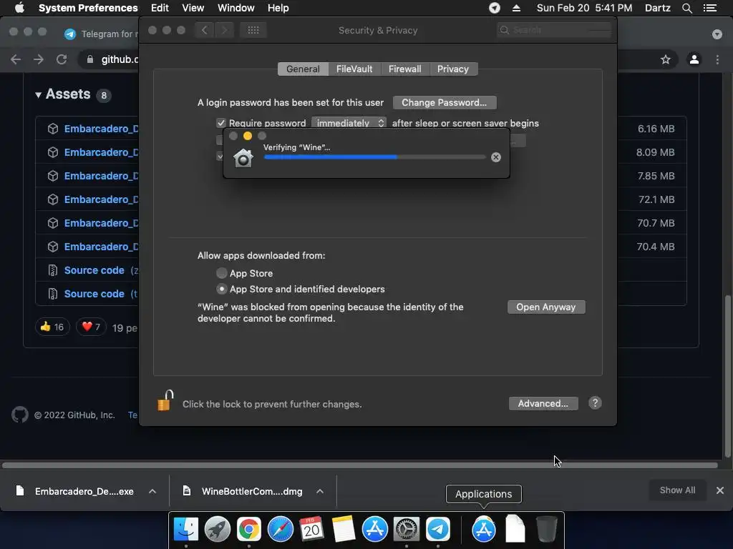
Task: Collapse the Assets section triangle
Action: click(38, 95)
